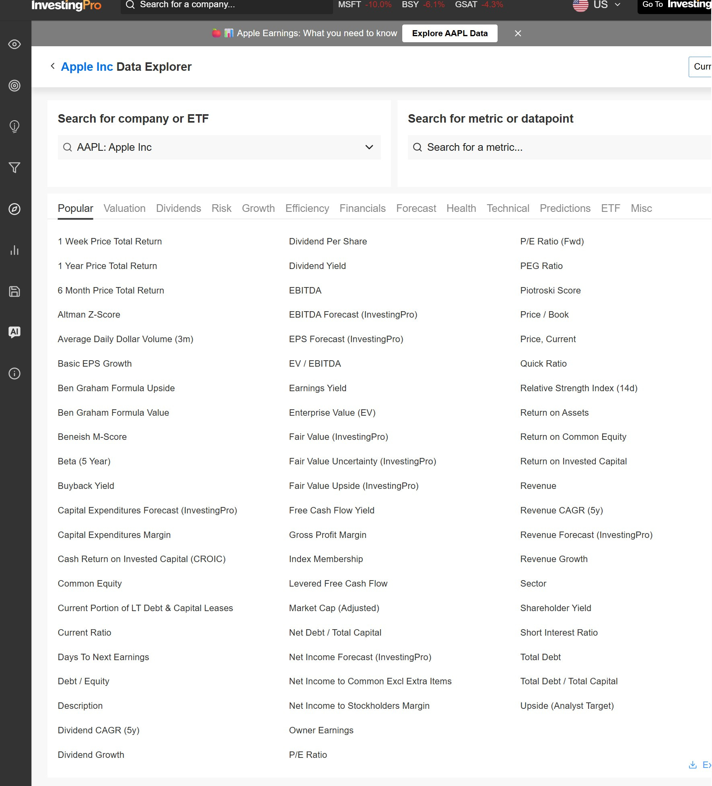Select the EV / EBITDA metric
Viewport: 712px width, 786px height.
pyautogui.click(x=315, y=363)
